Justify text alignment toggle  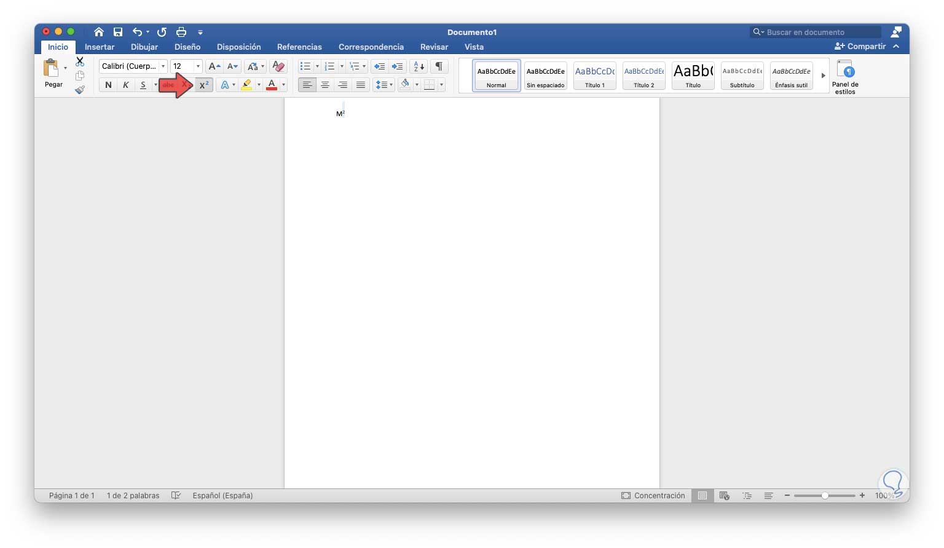(360, 85)
